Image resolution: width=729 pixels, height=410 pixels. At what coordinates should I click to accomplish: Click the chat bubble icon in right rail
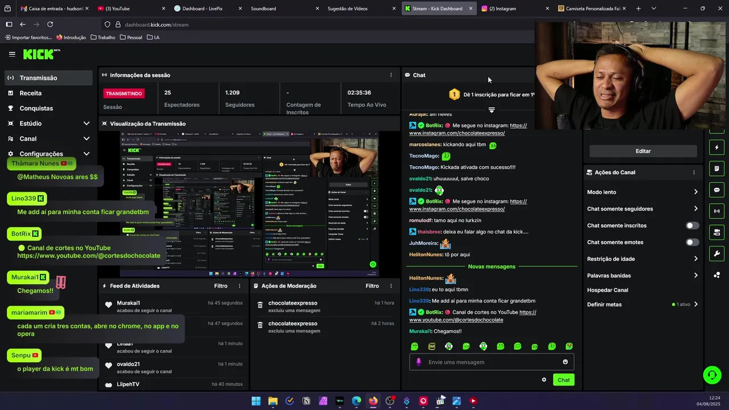[717, 190]
